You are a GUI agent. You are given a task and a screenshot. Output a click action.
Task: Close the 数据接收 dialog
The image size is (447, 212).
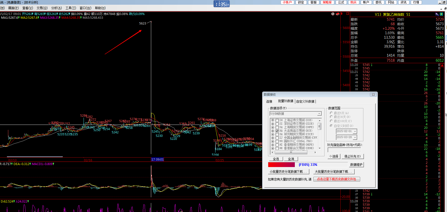pos(373,95)
